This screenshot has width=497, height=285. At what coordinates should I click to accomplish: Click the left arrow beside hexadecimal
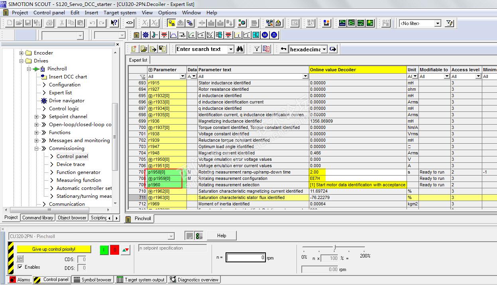point(283,49)
